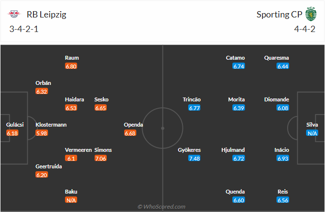
Task: Click the 3-4-2-1 formation label
Action: 23,29
